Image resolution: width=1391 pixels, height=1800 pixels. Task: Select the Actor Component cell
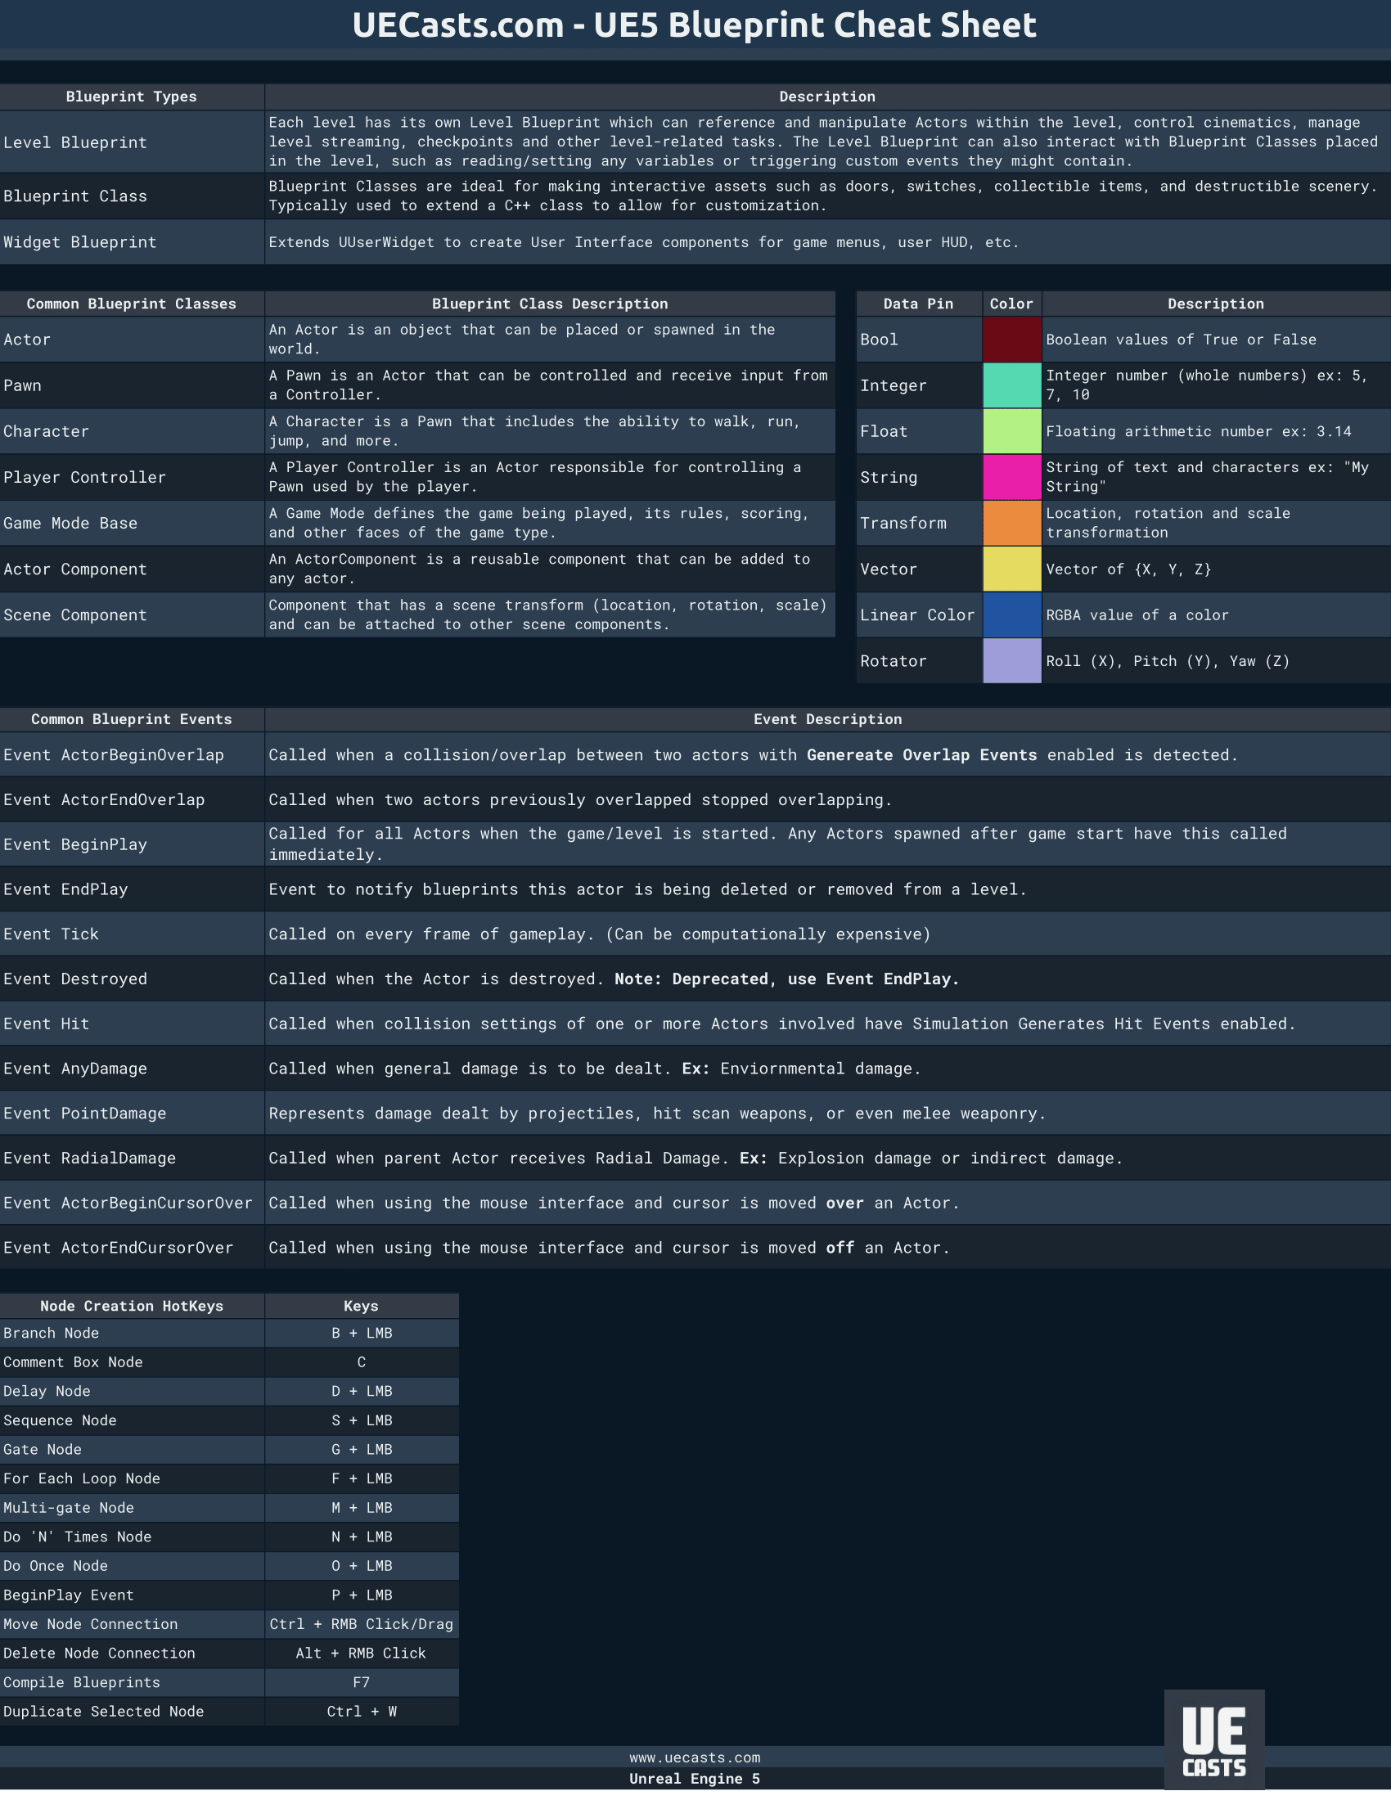(x=132, y=569)
